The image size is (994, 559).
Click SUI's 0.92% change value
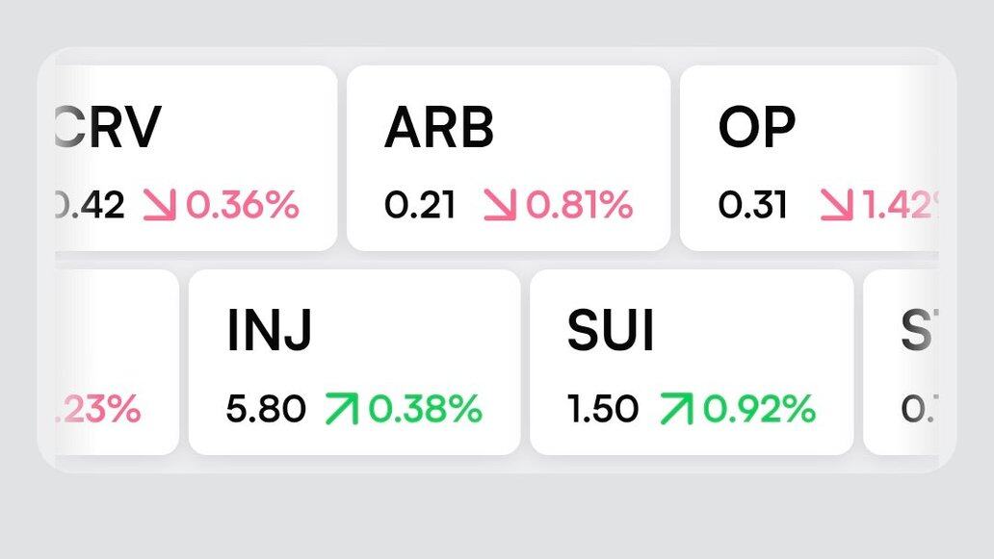pyautogui.click(x=759, y=410)
